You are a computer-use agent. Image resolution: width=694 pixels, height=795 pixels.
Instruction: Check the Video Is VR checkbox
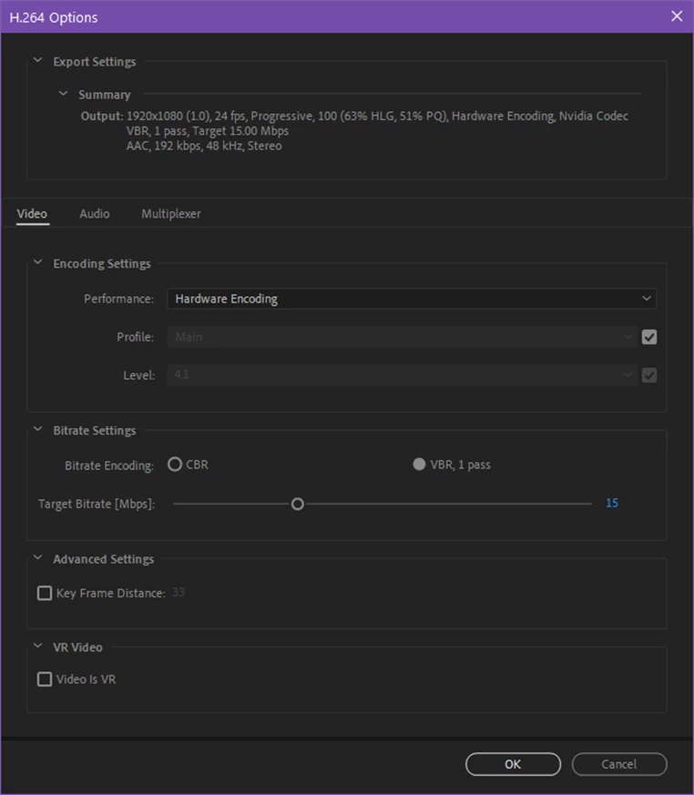click(45, 679)
